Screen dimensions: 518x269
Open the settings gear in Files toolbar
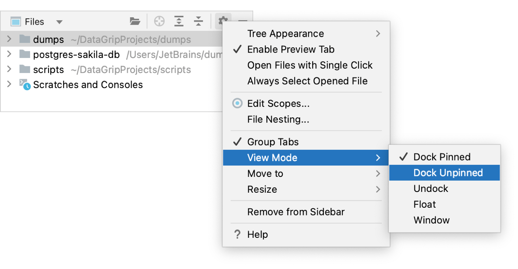pos(222,21)
